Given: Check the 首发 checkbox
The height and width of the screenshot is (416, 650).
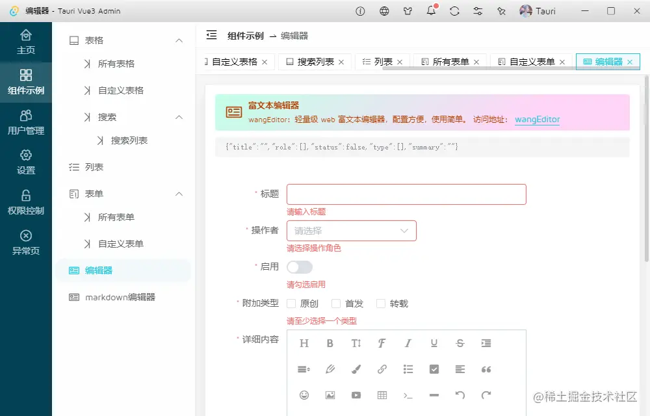Looking at the screenshot, I should pyautogui.click(x=336, y=304).
